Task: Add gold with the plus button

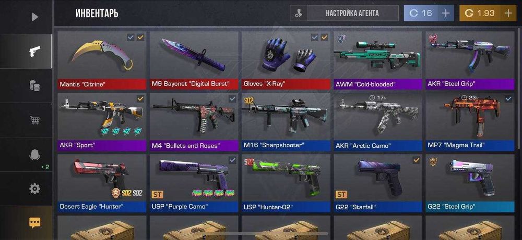Action: tap(508, 14)
